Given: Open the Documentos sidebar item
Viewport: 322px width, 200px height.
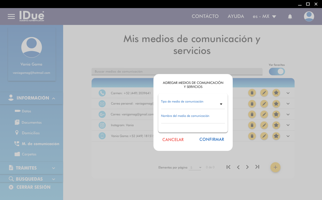Looking at the screenshot, I should tap(31, 122).
